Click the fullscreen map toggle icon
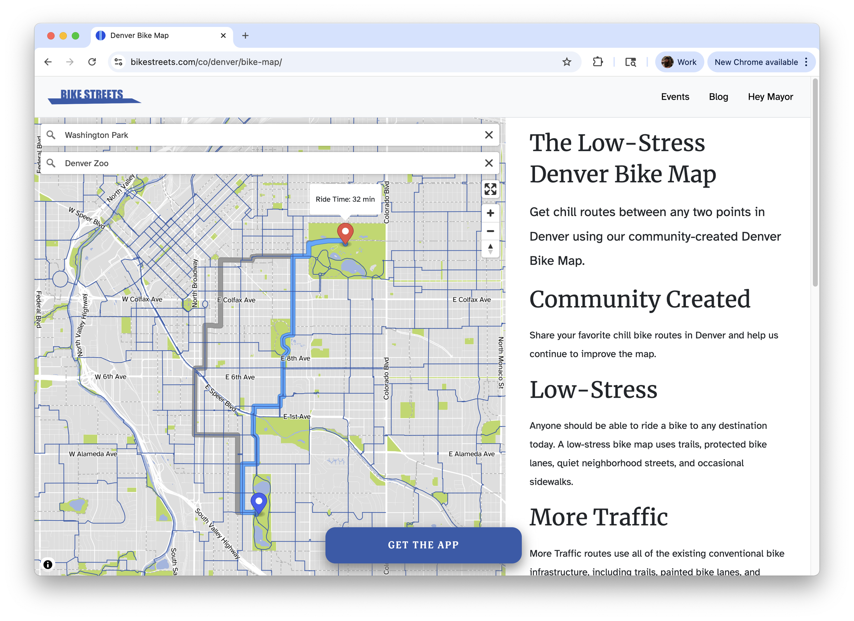The image size is (854, 621). pyautogui.click(x=490, y=189)
